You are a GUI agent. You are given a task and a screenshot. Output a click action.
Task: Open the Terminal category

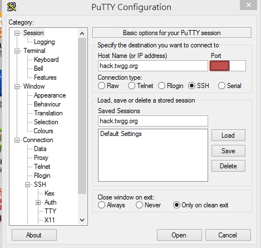(x=35, y=51)
